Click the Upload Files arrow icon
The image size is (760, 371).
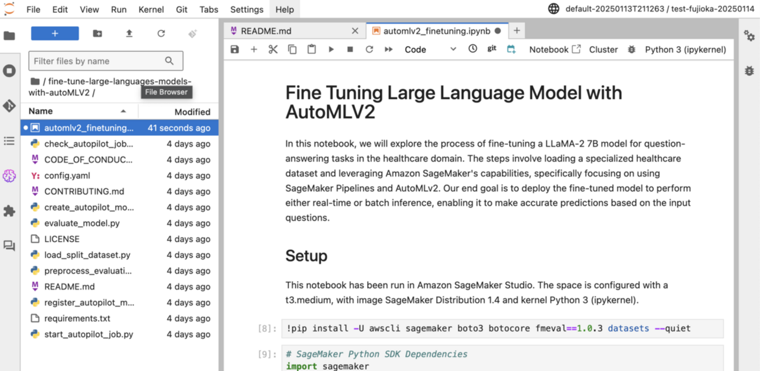pyautogui.click(x=129, y=34)
